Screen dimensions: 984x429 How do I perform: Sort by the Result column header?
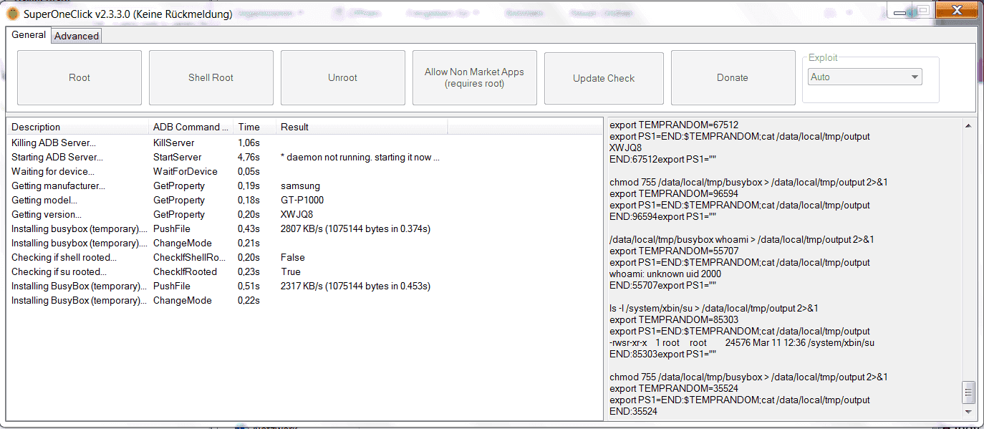click(362, 127)
